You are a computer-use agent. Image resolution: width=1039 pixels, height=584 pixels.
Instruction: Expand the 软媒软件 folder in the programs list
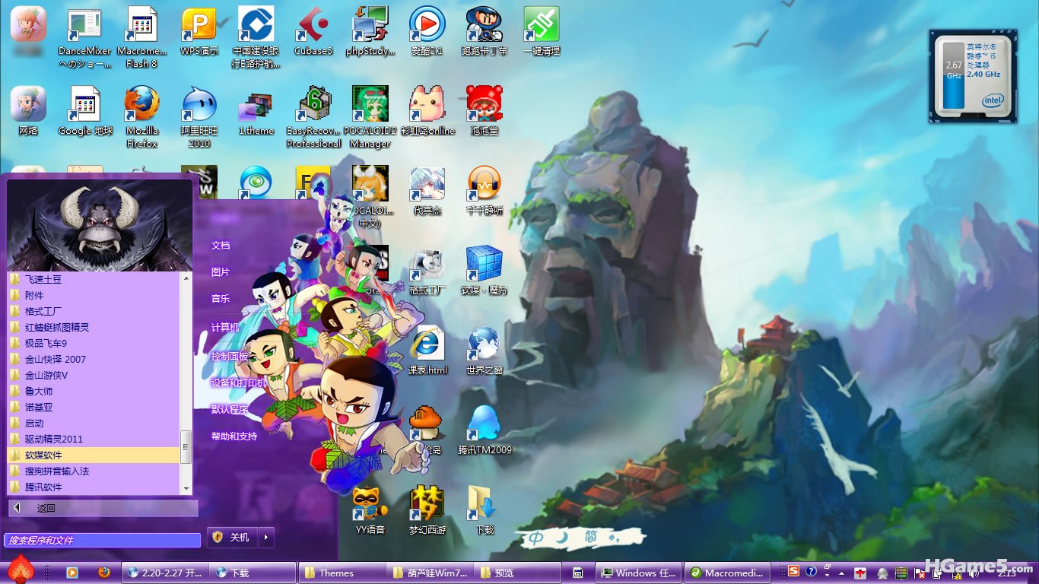(43, 455)
